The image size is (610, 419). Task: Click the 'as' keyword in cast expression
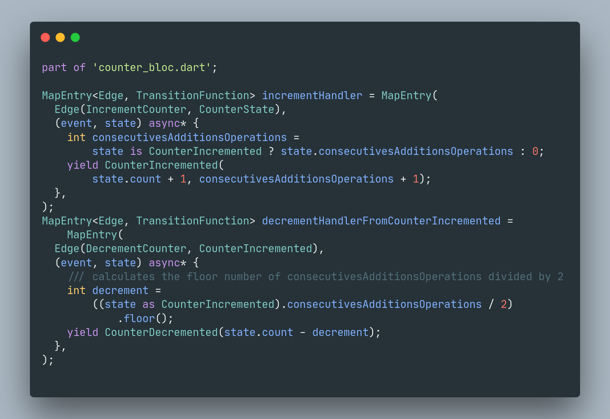pos(149,304)
